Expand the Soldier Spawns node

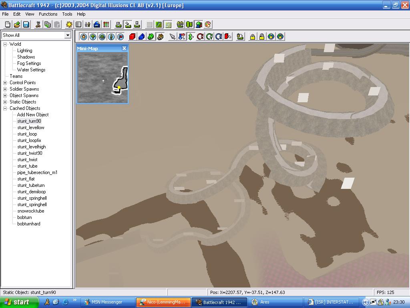5,89
